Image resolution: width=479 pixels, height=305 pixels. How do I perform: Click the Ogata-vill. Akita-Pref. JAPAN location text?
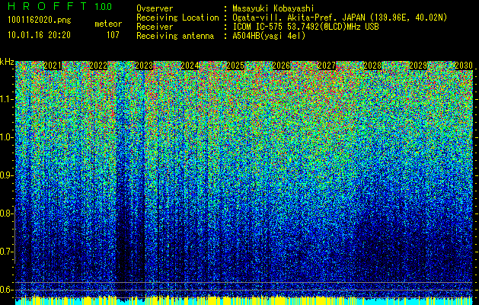tap(340, 18)
